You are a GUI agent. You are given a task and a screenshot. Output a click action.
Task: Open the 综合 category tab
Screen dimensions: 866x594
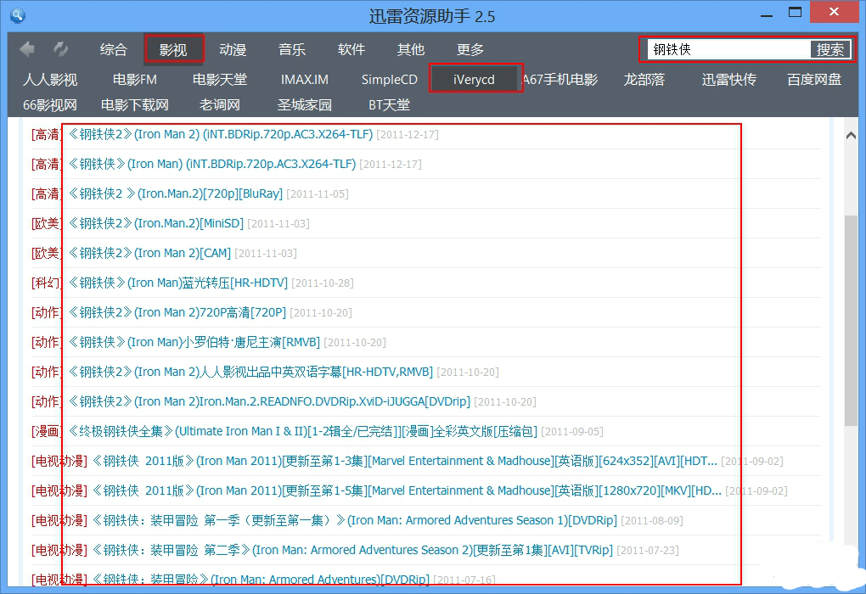pyautogui.click(x=113, y=50)
